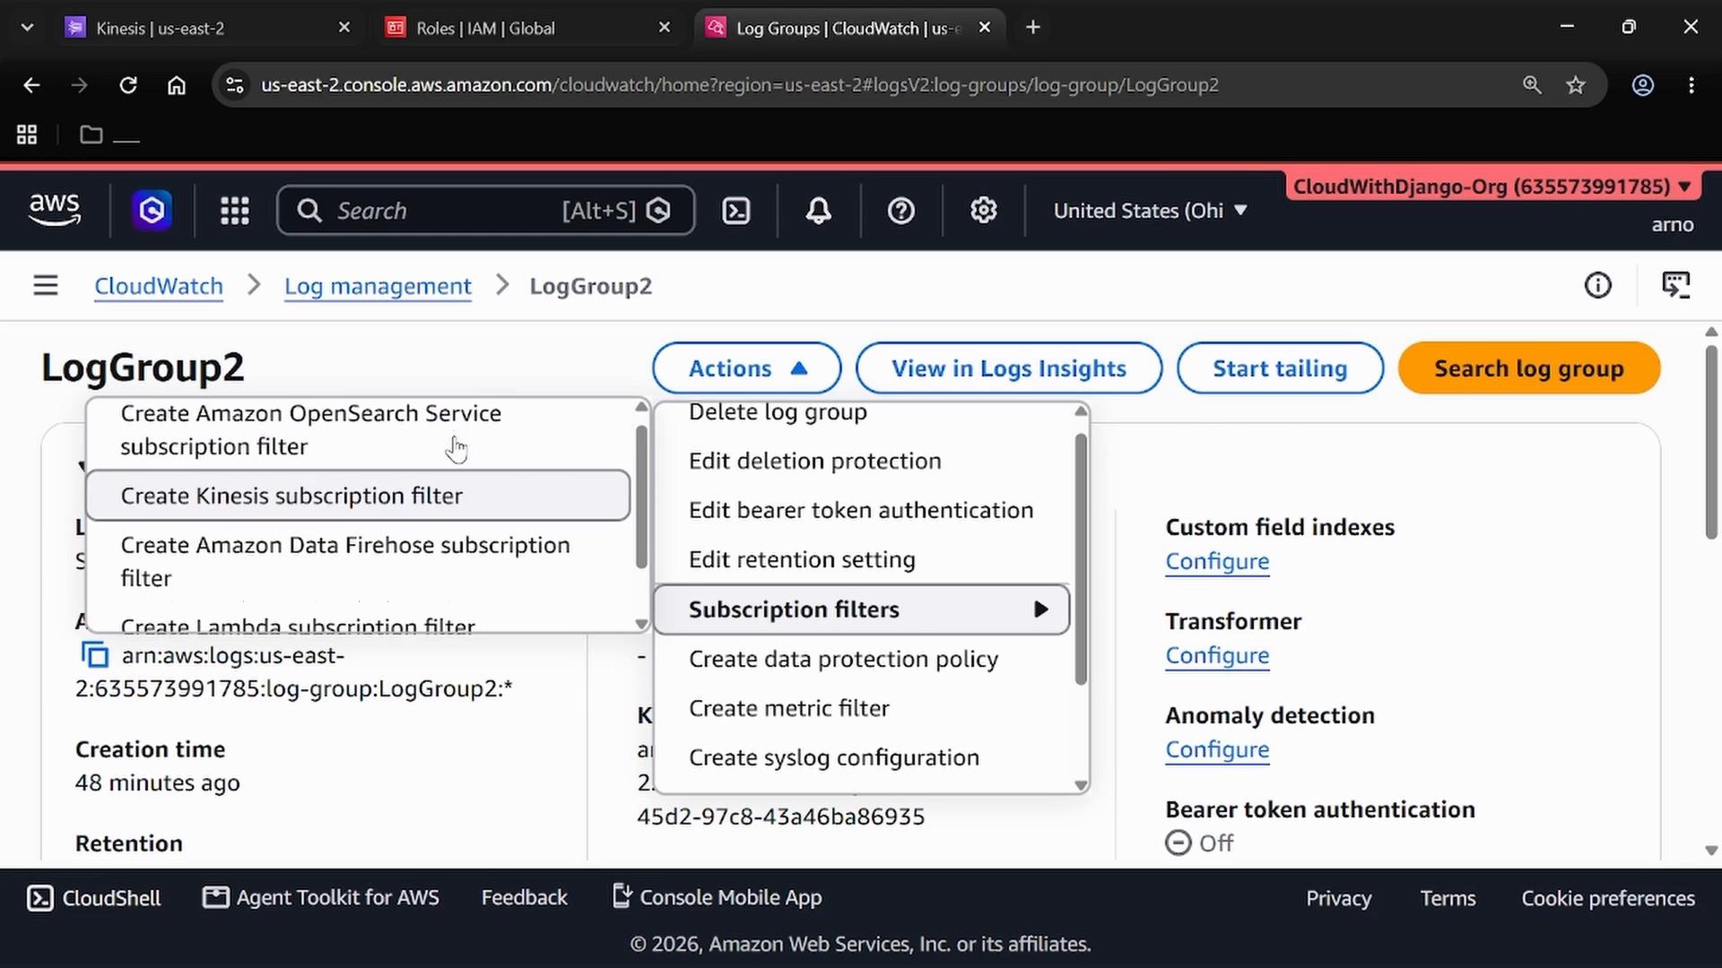Choose Create Kinesis subscription filter
Image resolution: width=1722 pixels, height=968 pixels.
pyautogui.click(x=359, y=496)
